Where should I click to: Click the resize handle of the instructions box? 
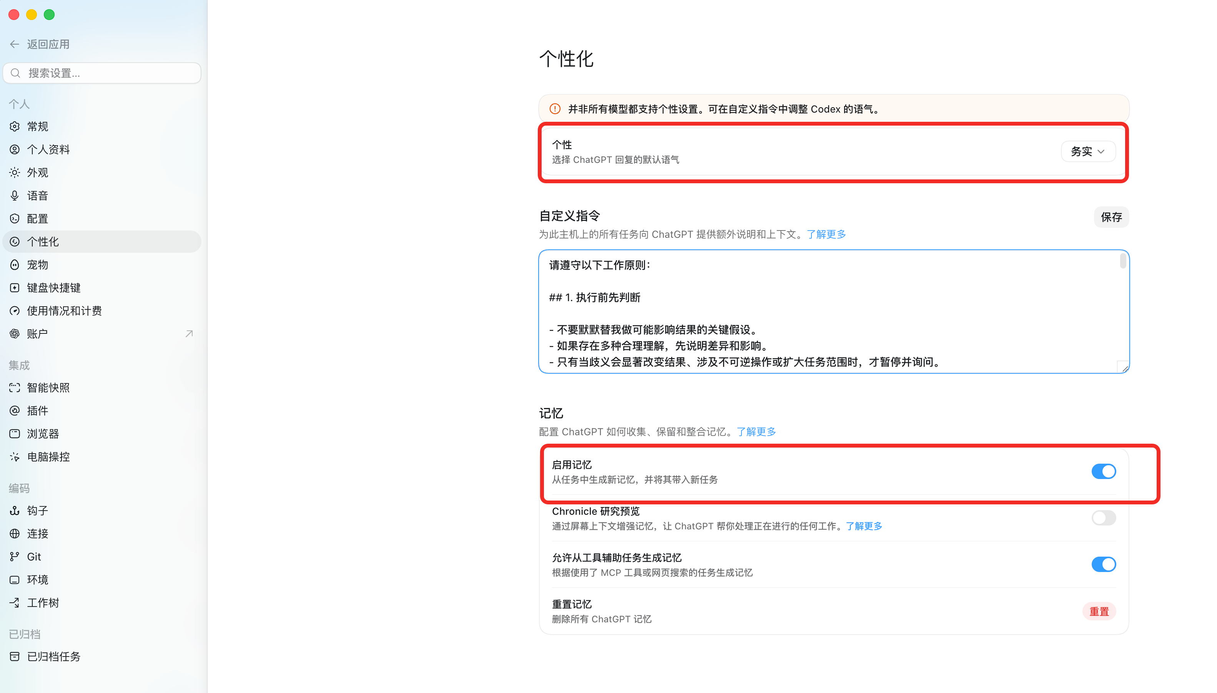[1124, 368]
